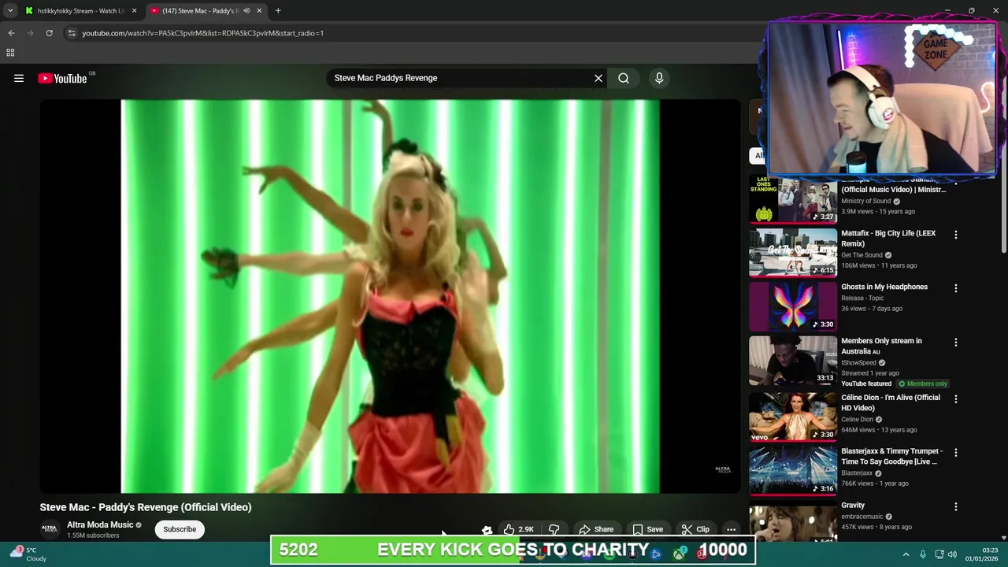Image resolution: width=1008 pixels, height=567 pixels.
Task: Save the video to a playlist
Action: (647, 529)
